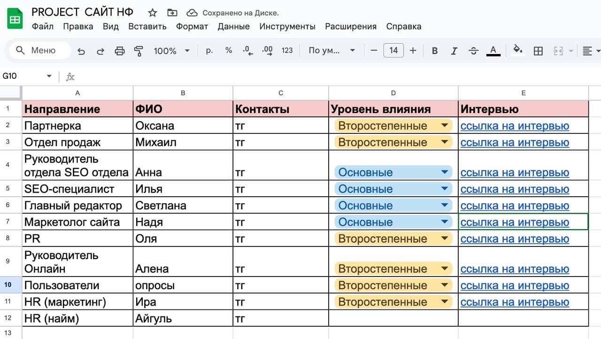The width and height of the screenshot is (601, 339).
Task: Increase font size with plus button
Action: coord(413,51)
